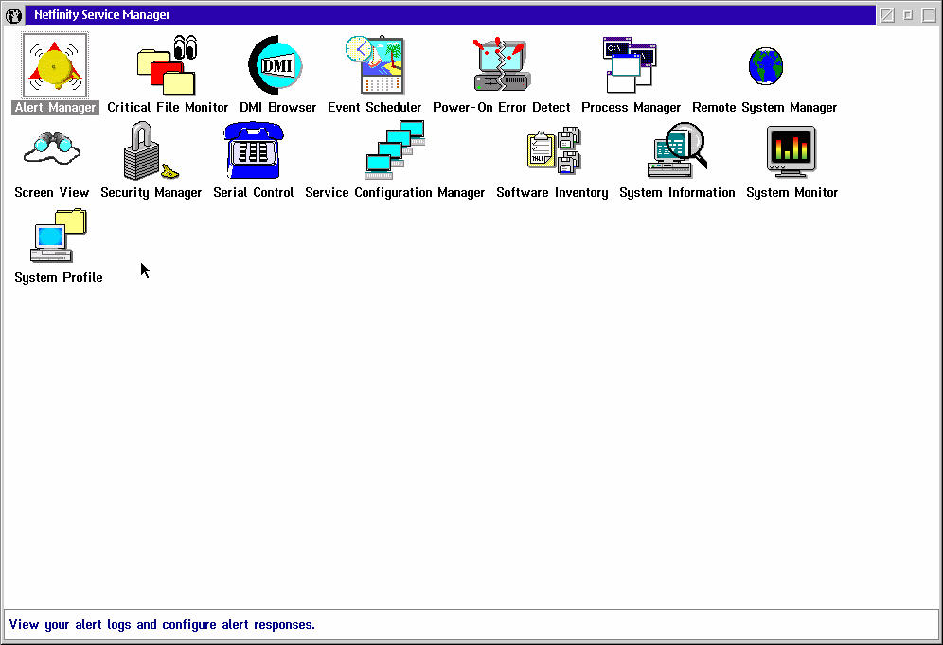Click the Software Inventory label
The width and height of the screenshot is (943, 645).
point(552,193)
